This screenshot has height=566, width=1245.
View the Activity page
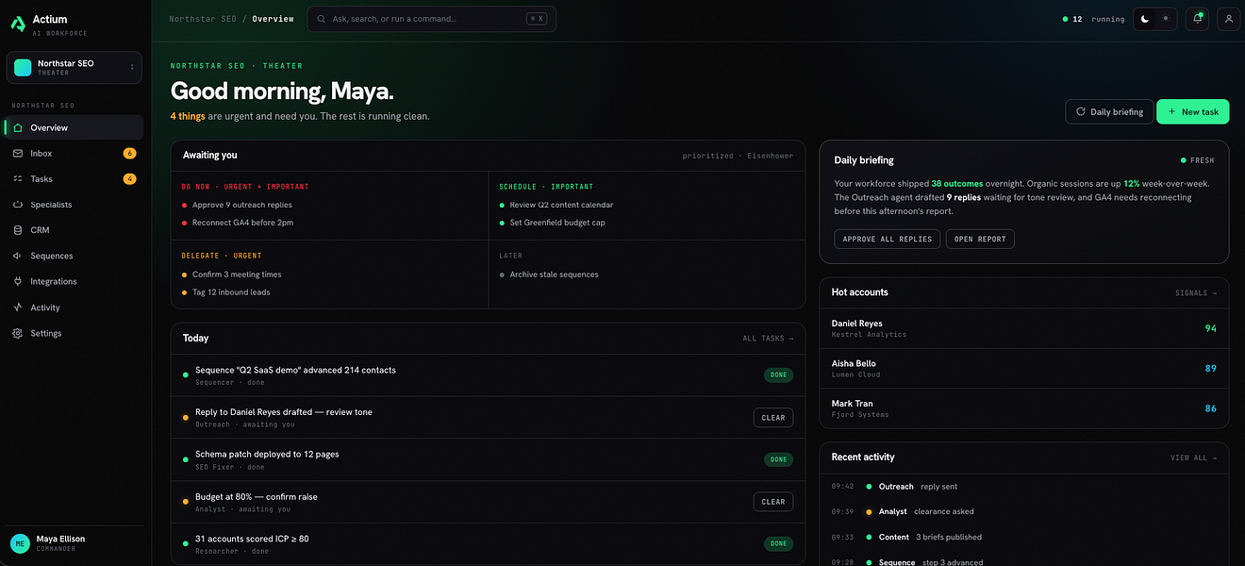[x=75, y=308]
